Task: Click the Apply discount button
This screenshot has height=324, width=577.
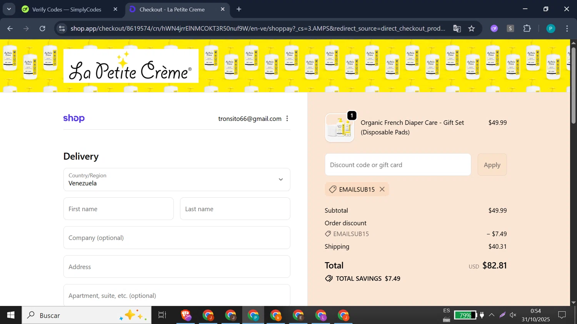Action: click(492, 165)
